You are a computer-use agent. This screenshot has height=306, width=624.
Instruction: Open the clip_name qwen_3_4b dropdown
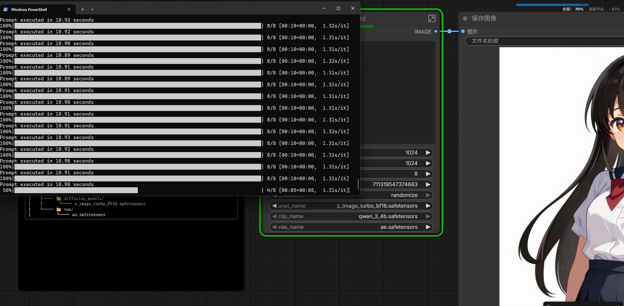(x=351, y=216)
